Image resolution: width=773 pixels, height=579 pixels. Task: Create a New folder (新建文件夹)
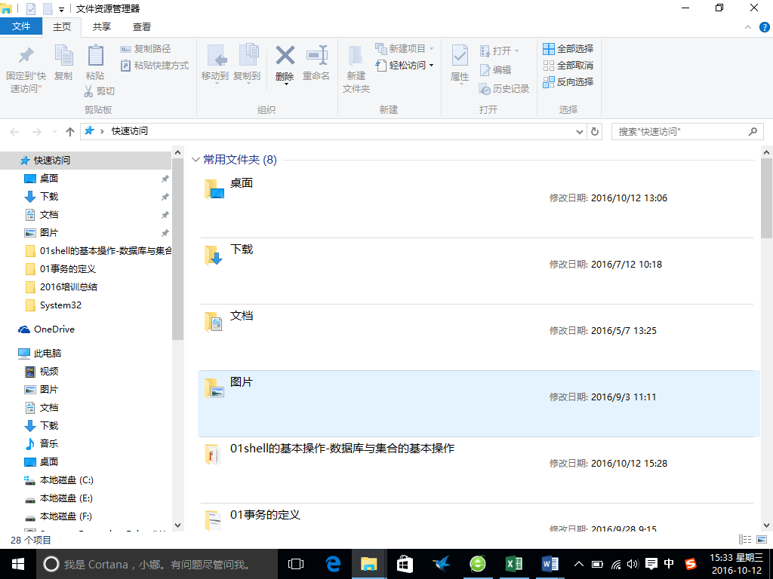[356, 69]
